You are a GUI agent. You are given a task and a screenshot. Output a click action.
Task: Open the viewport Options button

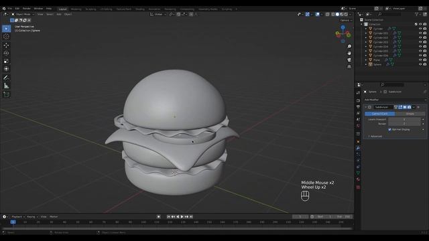coord(346,20)
